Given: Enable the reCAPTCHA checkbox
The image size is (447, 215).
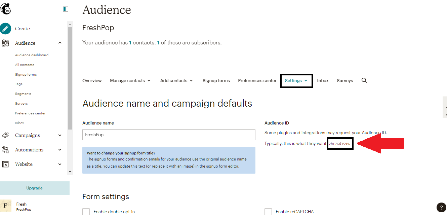Looking at the screenshot, I should point(268,212).
